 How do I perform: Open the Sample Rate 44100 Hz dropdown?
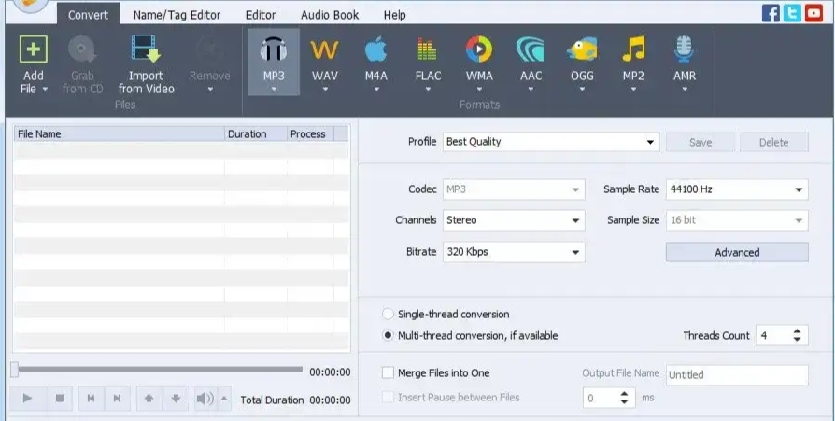737,189
